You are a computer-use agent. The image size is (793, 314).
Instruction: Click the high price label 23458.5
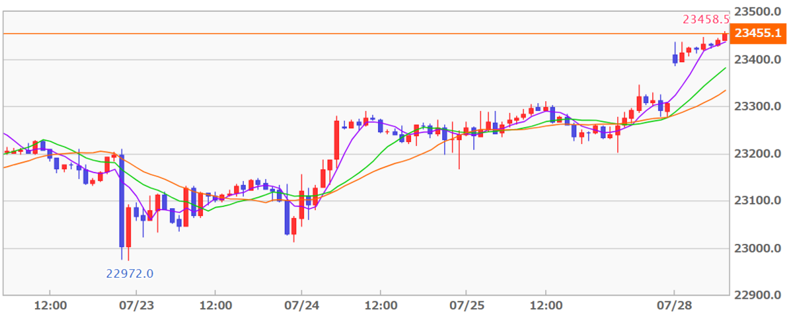pyautogui.click(x=705, y=20)
